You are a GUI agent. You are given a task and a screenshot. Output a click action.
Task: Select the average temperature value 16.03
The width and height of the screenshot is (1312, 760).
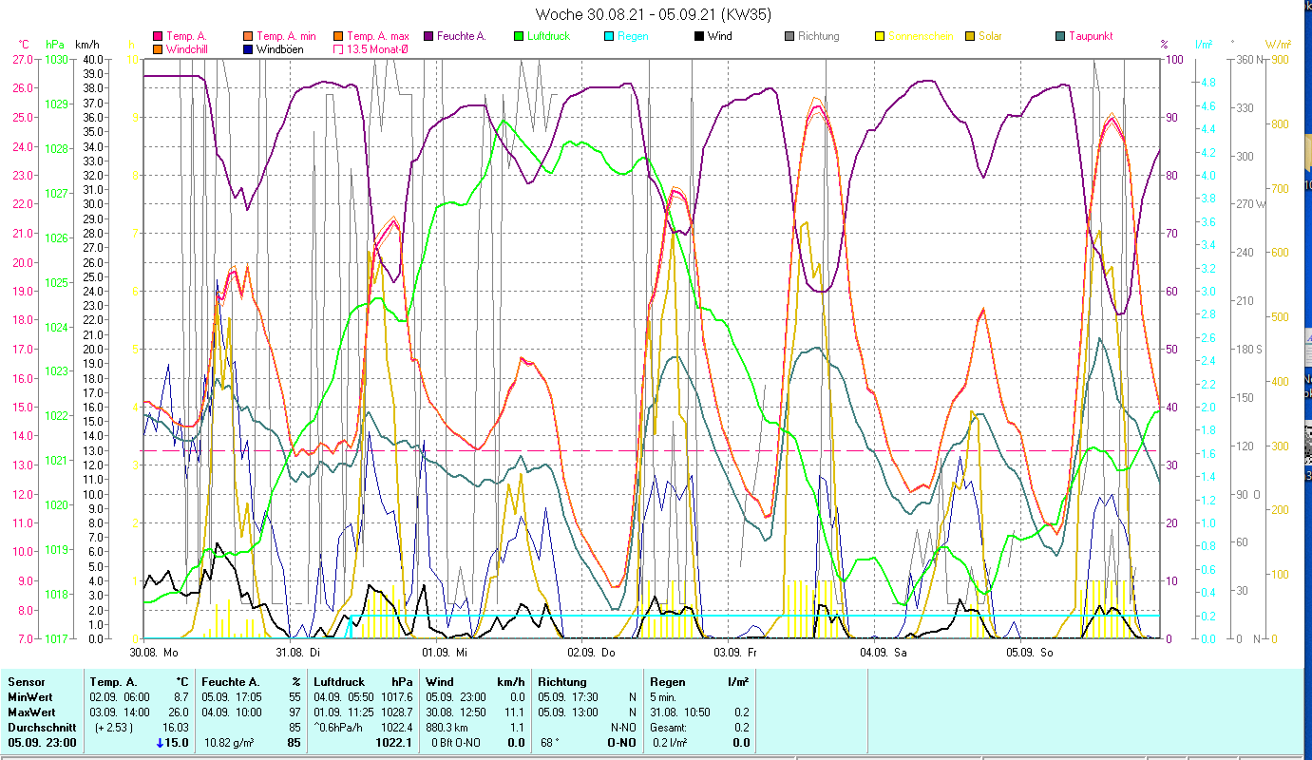pyautogui.click(x=175, y=728)
